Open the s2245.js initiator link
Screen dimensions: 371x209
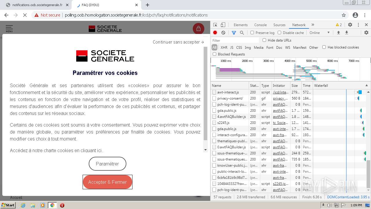coord(281,184)
